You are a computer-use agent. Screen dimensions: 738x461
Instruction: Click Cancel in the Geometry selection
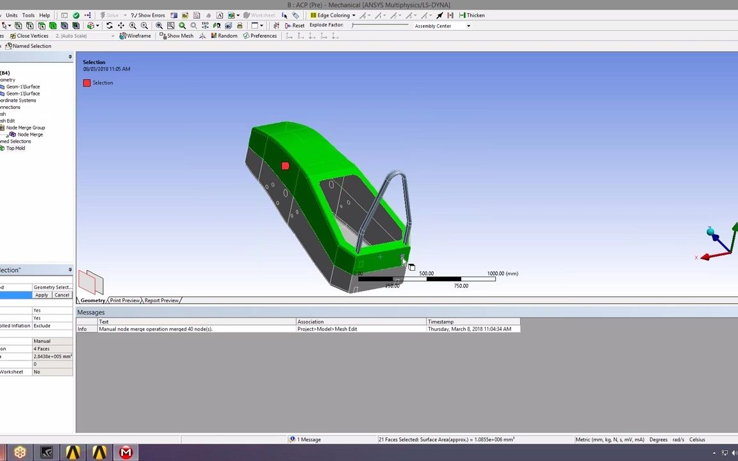[x=61, y=295]
